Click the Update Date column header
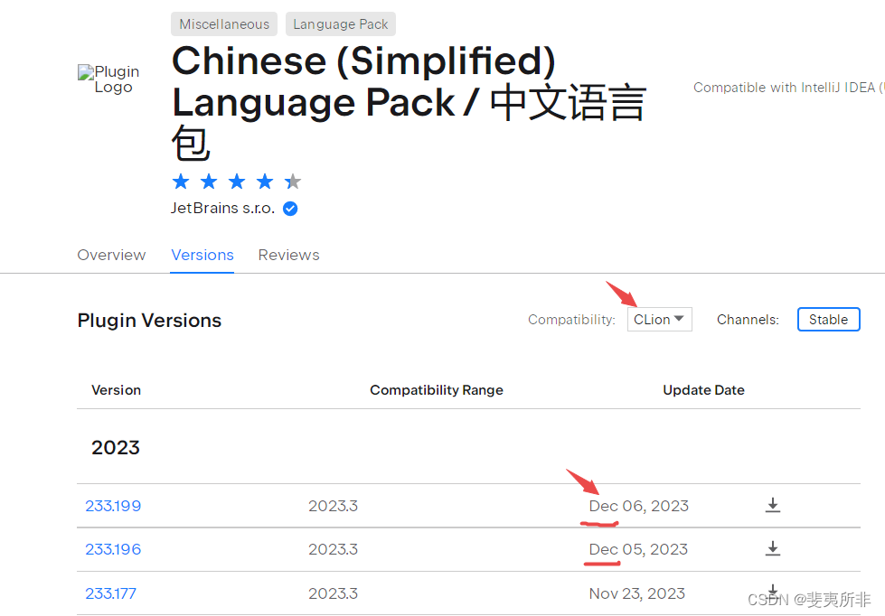Screen dimensions: 885x616 pyautogui.click(x=703, y=390)
